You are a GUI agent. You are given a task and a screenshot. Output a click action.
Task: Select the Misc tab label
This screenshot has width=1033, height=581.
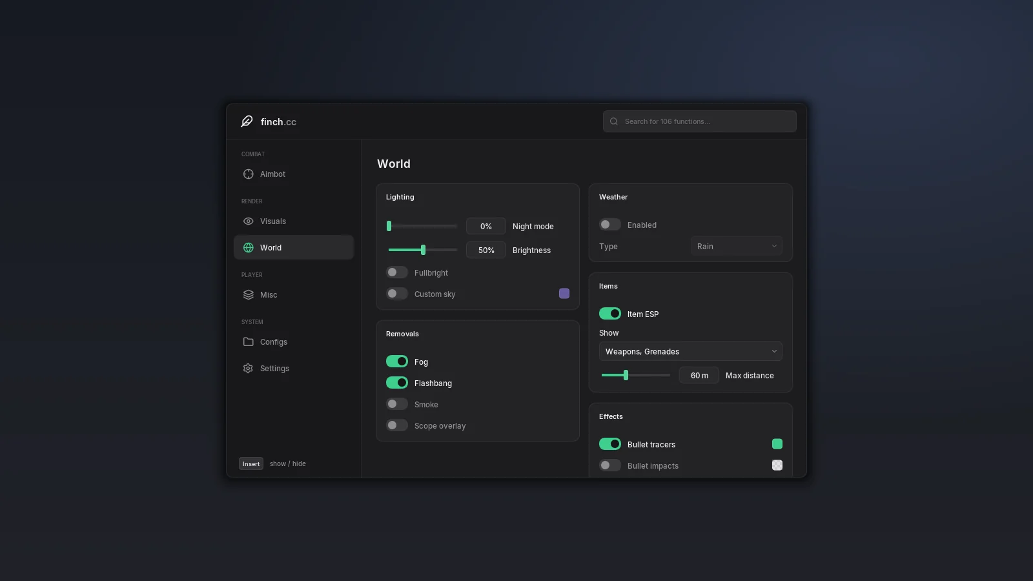click(x=269, y=295)
